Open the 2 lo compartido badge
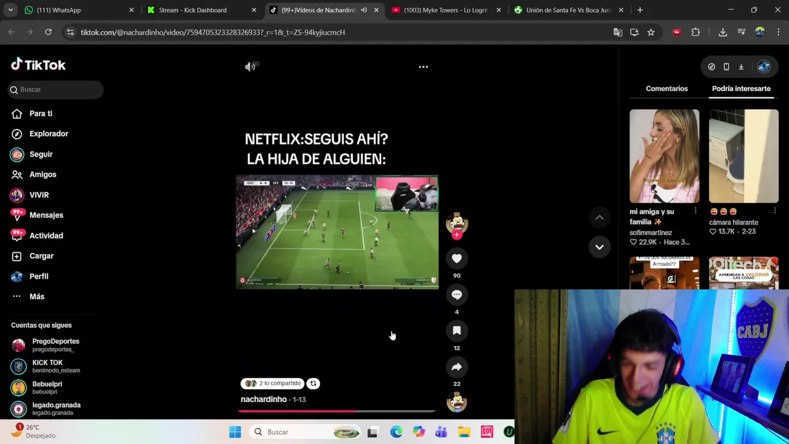 pyautogui.click(x=272, y=384)
